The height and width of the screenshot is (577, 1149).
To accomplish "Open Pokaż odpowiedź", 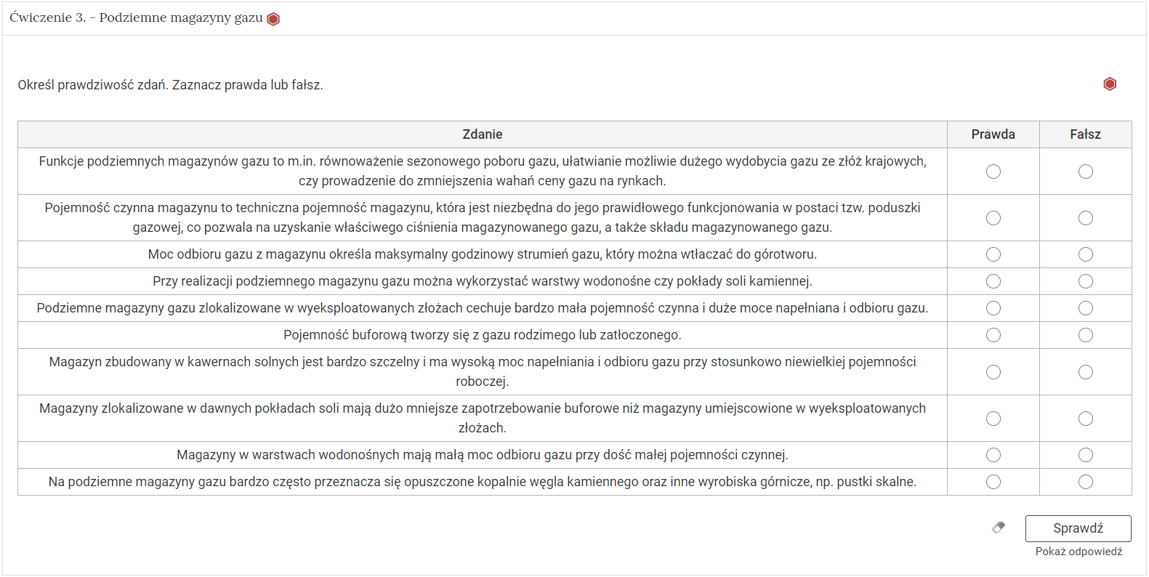I will click(1078, 552).
